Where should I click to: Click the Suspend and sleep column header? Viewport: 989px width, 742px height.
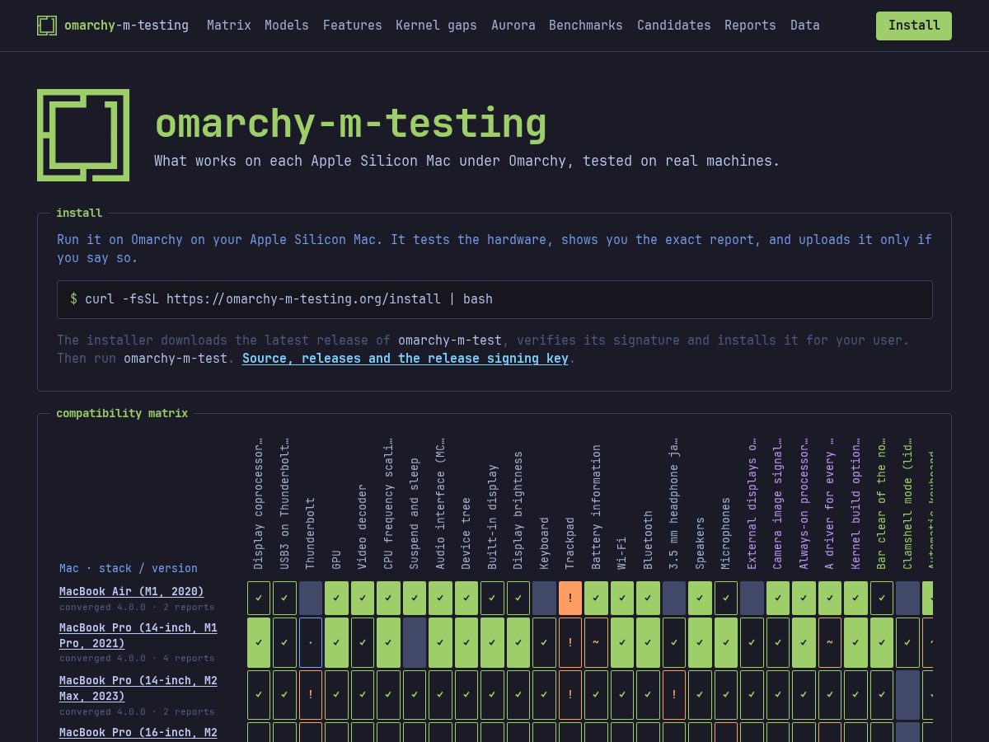(415, 514)
